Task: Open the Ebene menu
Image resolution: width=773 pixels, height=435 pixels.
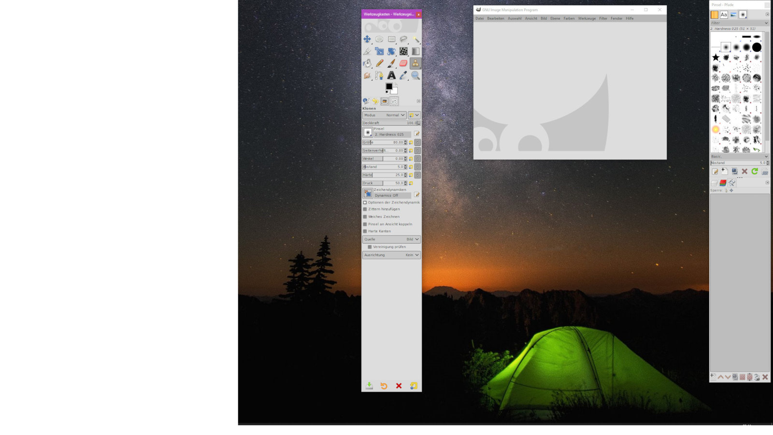Action: coord(555,18)
